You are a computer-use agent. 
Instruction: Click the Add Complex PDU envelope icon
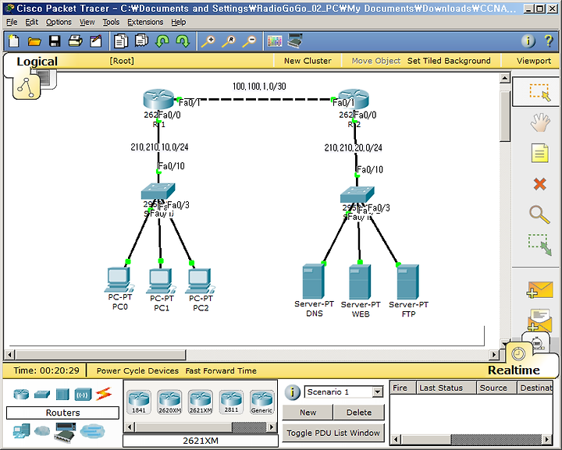(539, 321)
